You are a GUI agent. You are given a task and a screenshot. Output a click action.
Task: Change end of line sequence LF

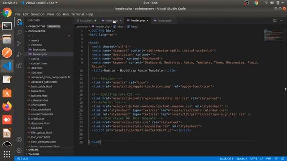[261, 159]
